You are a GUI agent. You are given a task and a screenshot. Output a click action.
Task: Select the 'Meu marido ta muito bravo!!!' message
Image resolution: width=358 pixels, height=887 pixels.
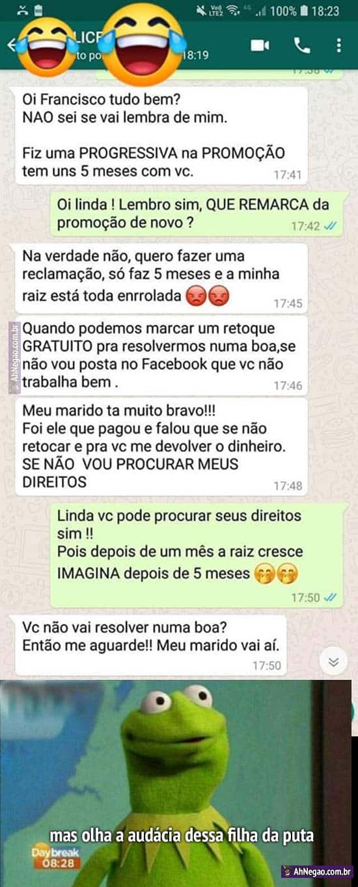161,447
